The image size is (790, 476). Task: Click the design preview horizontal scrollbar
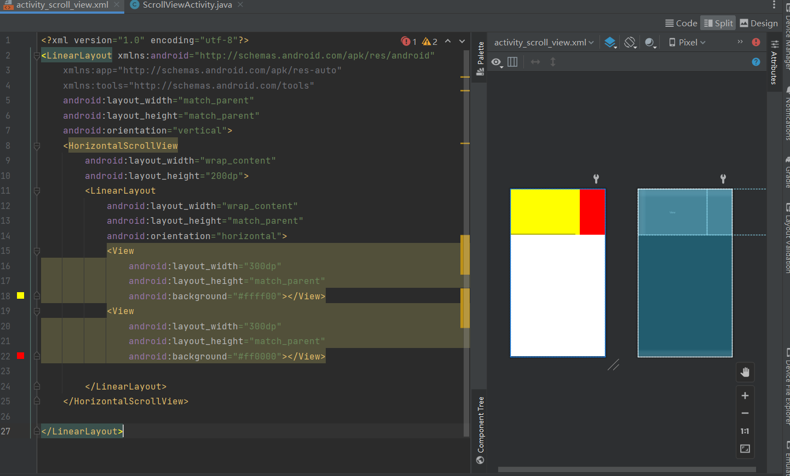pos(627,469)
